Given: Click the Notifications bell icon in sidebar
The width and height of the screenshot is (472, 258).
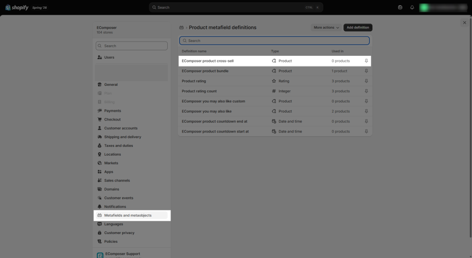Looking at the screenshot, I should 100,207.
